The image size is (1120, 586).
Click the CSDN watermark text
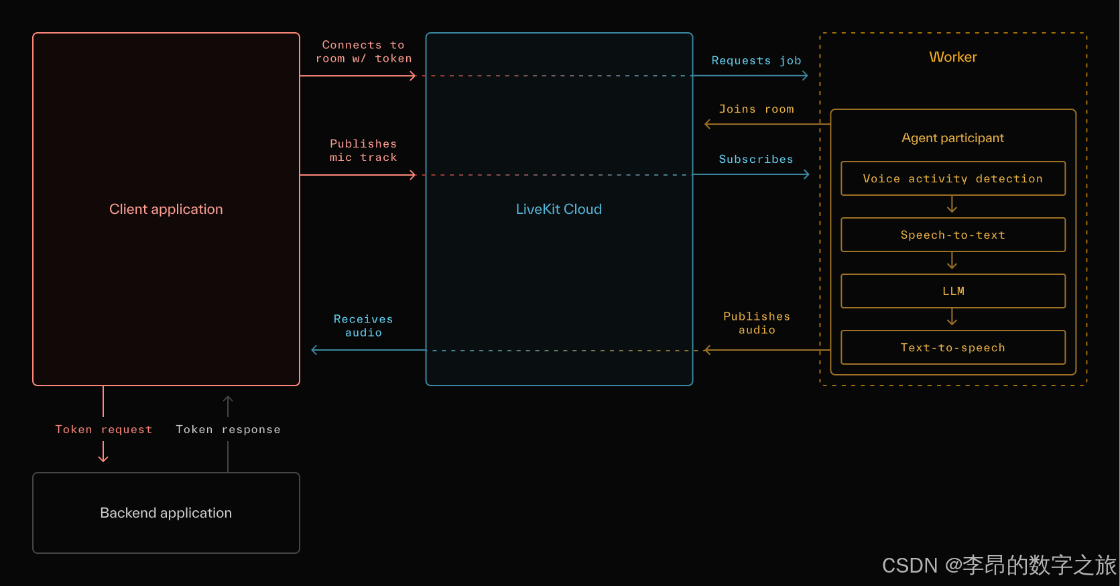(998, 565)
